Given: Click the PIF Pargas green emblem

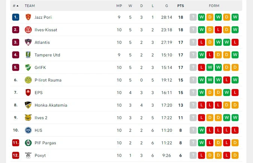Looking at the screenshot, I should click(x=28, y=143).
